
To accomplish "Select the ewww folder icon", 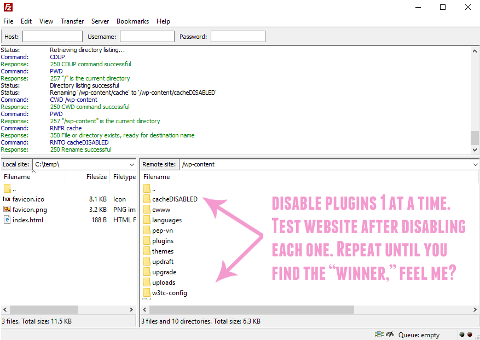I will [147, 210].
